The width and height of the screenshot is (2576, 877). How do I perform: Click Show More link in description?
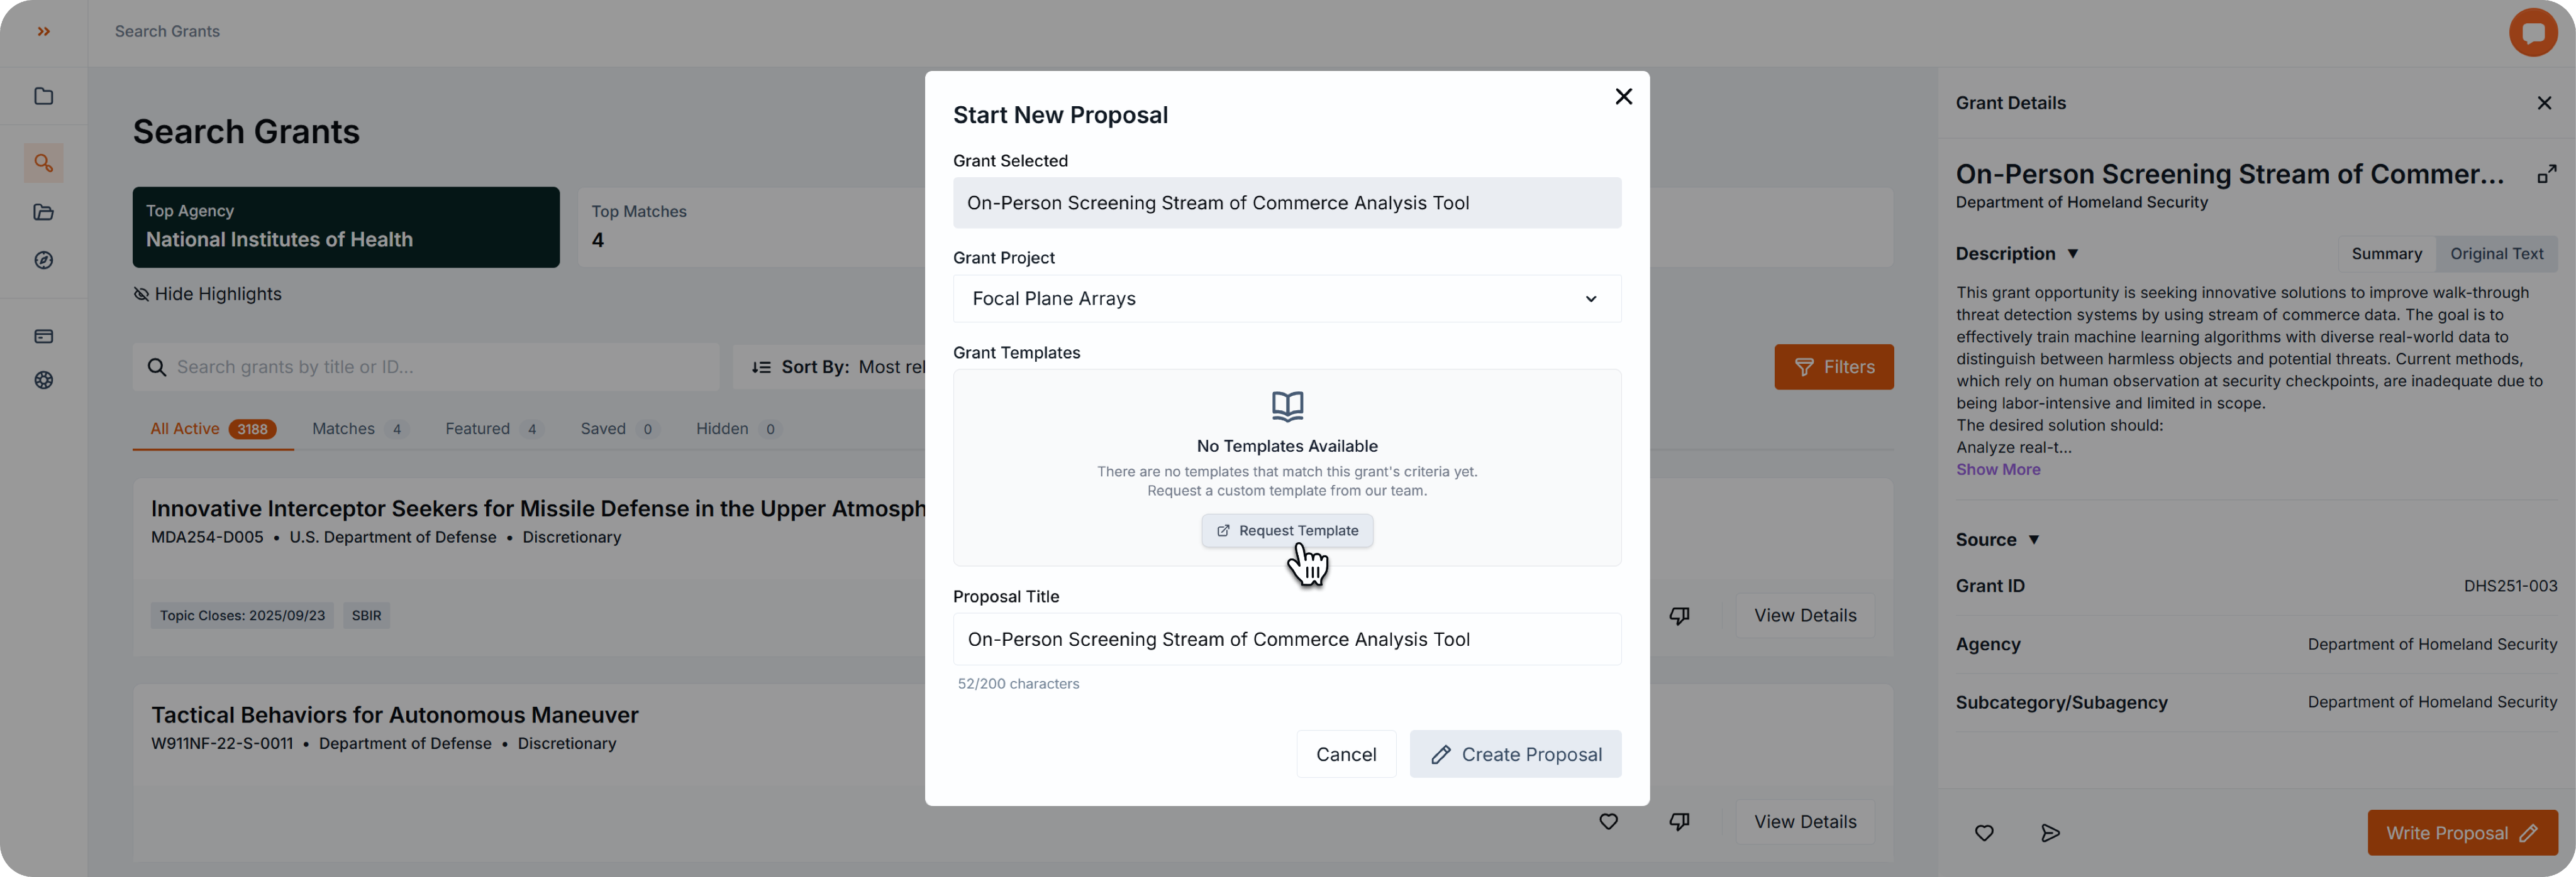tap(1997, 469)
